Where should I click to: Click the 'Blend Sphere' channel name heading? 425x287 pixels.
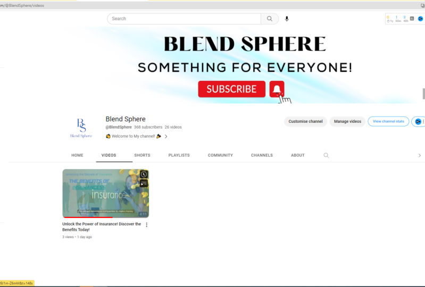[126, 119]
